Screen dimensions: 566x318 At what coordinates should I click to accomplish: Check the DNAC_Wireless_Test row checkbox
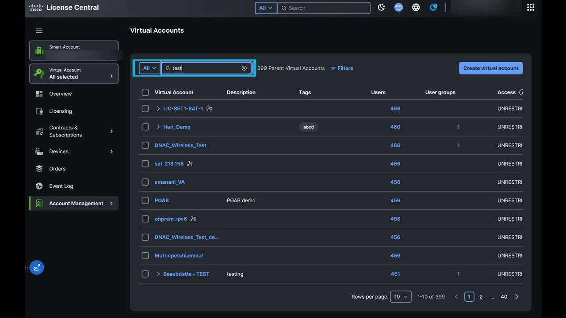tap(145, 145)
